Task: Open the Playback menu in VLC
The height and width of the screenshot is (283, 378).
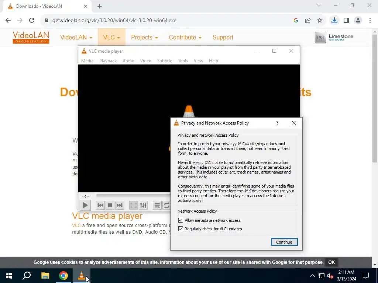Action: coord(108,61)
